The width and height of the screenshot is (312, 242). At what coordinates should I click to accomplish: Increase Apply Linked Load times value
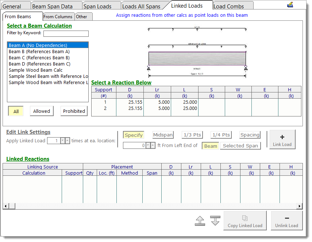68,140
